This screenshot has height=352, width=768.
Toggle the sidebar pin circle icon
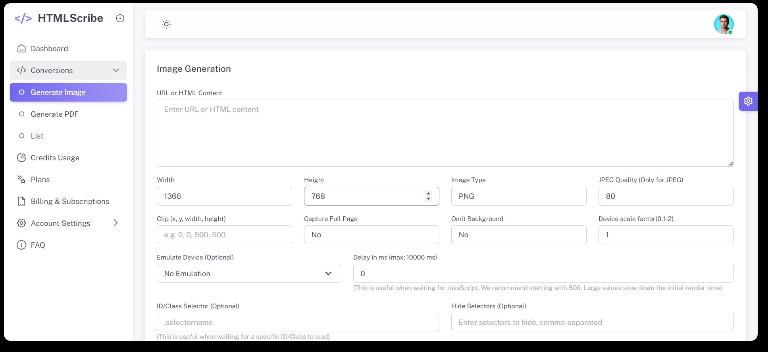point(120,18)
